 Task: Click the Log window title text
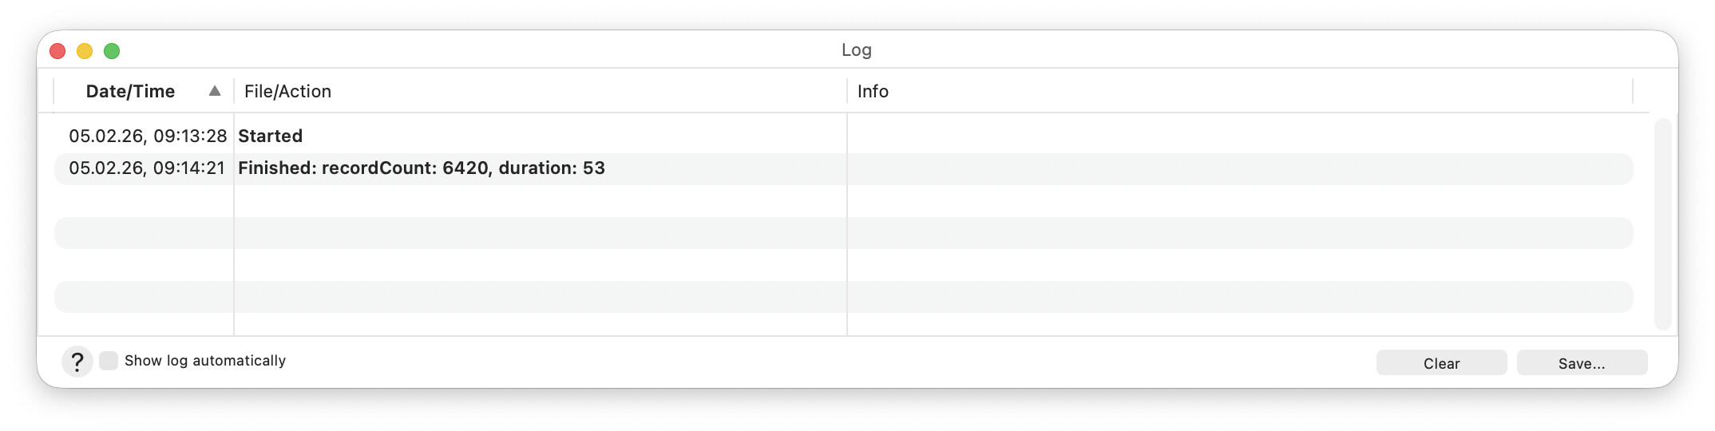pyautogui.click(x=856, y=50)
